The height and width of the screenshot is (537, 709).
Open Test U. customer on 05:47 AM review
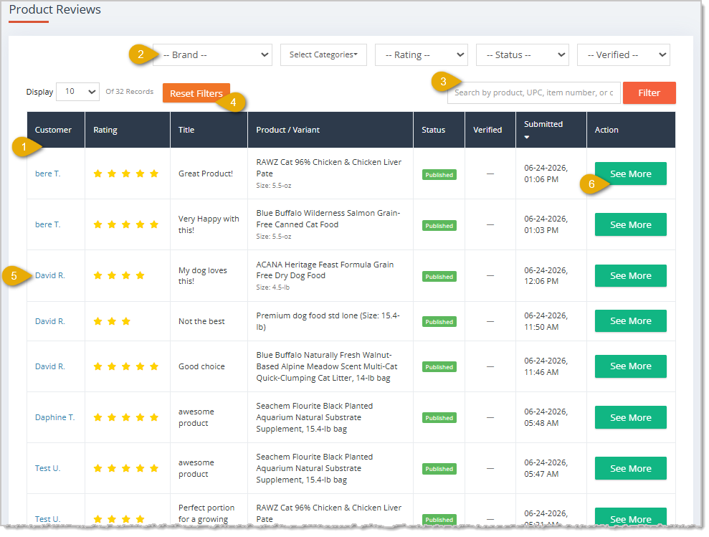(x=47, y=468)
